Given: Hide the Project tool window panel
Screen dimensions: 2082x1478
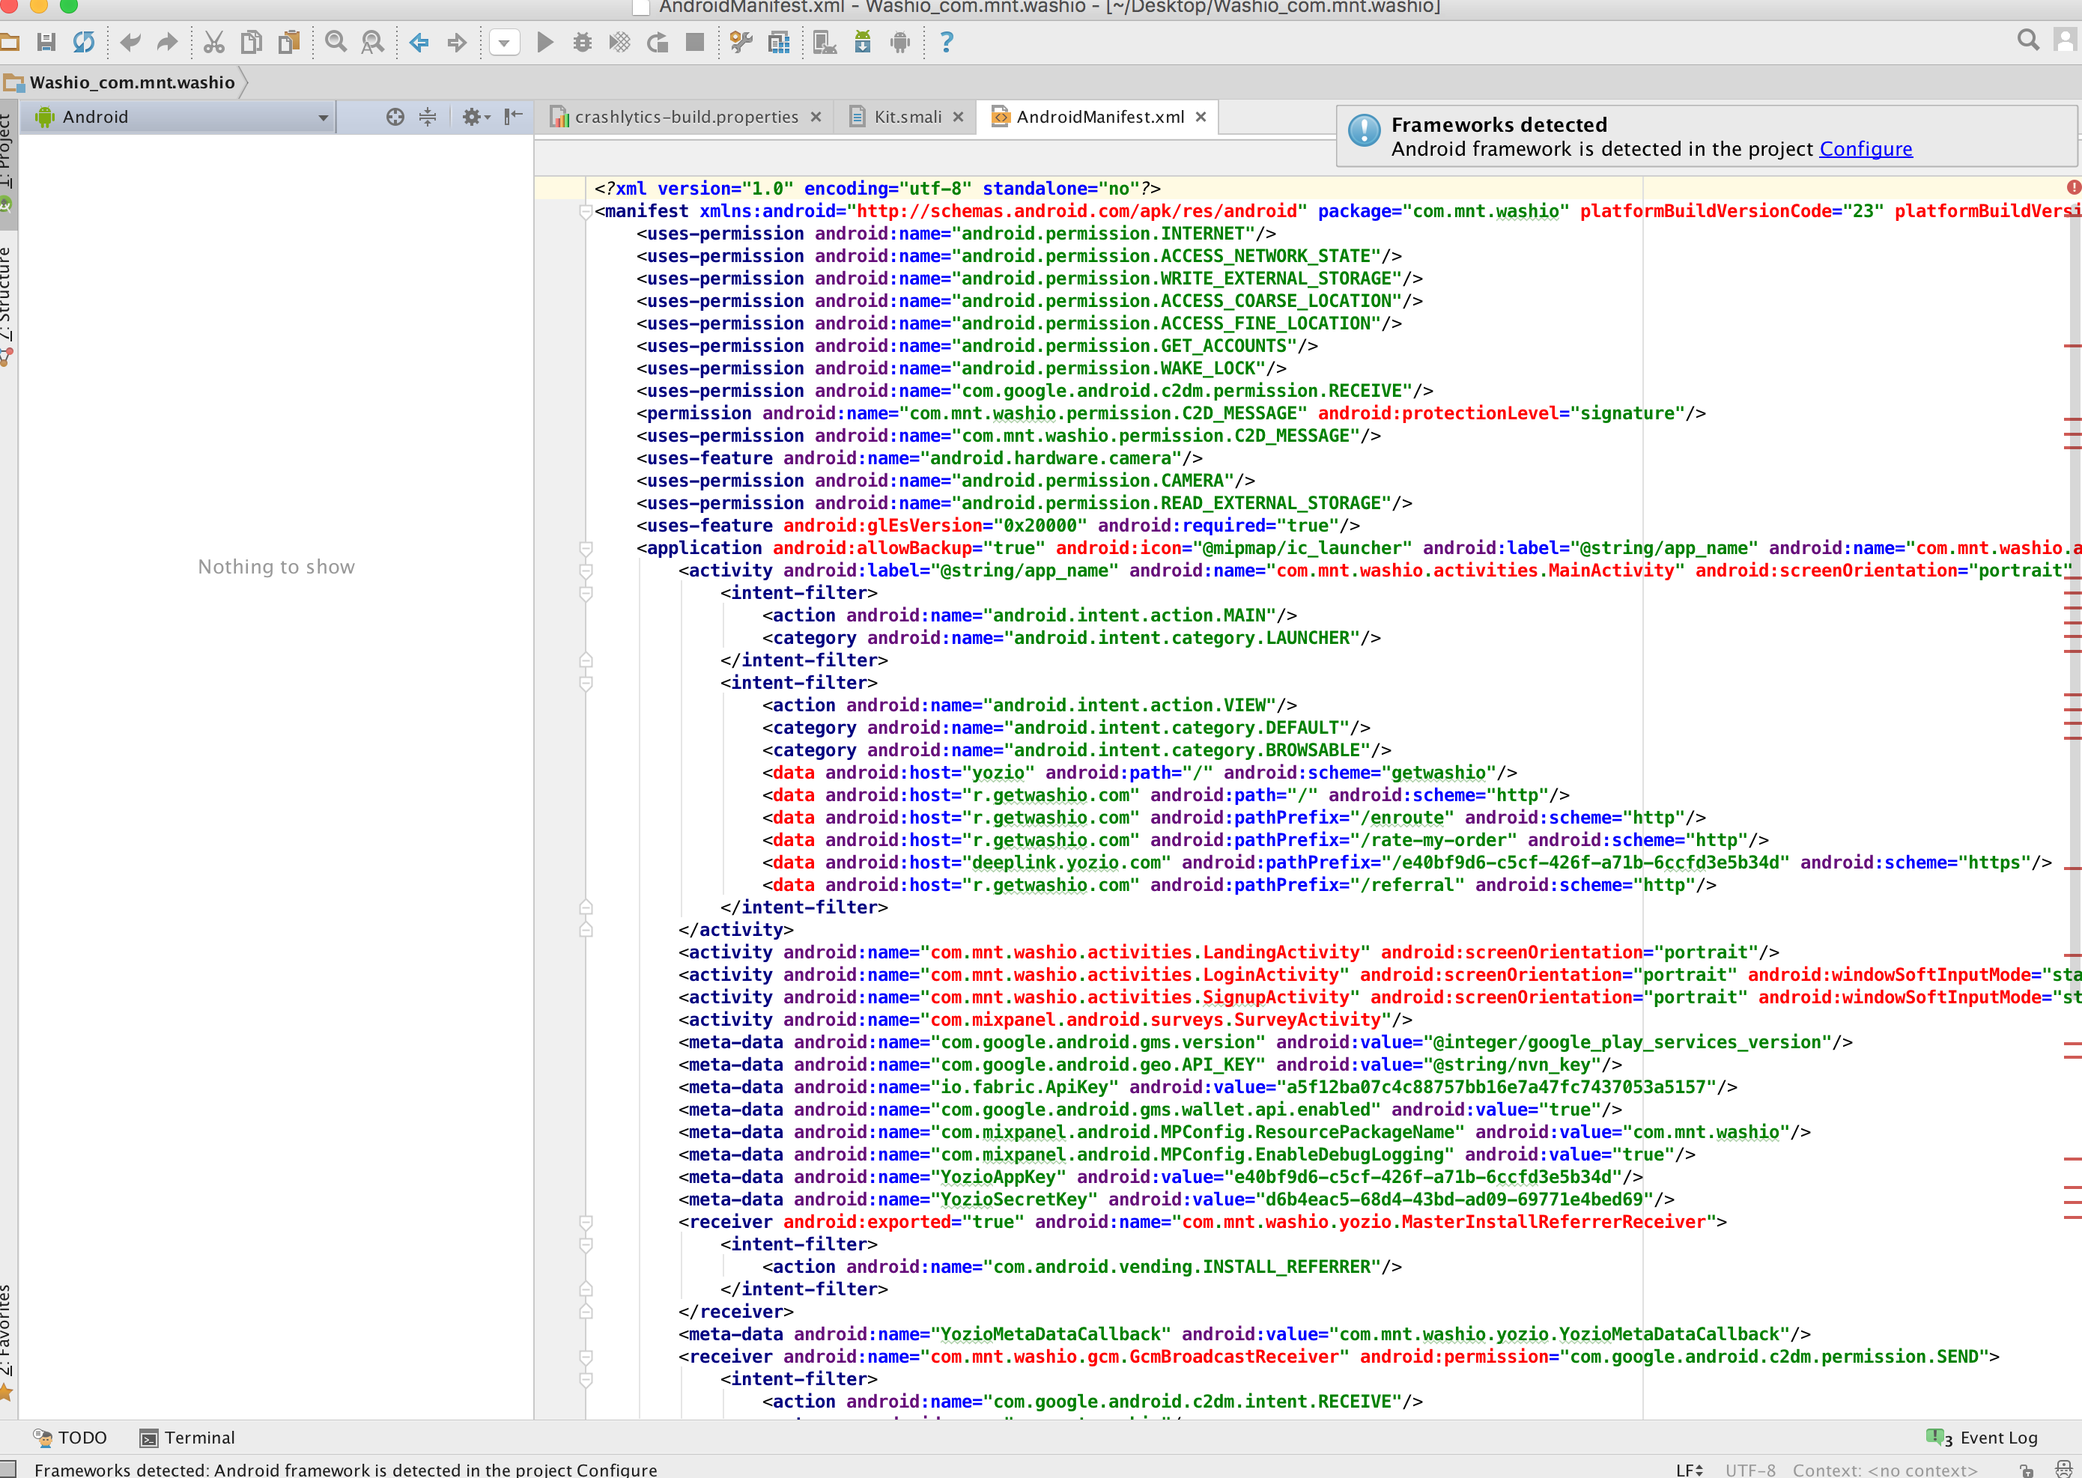Looking at the screenshot, I should click(x=514, y=117).
